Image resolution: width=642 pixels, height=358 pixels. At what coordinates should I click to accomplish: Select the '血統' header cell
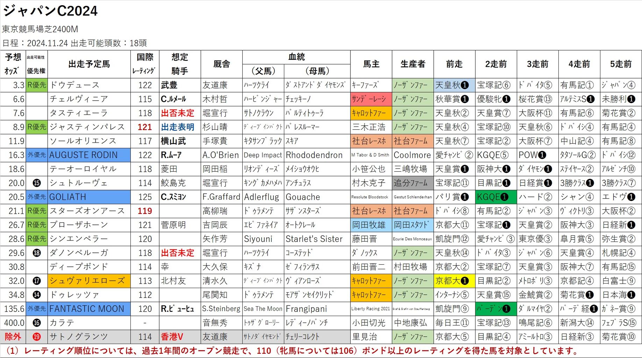click(297, 57)
